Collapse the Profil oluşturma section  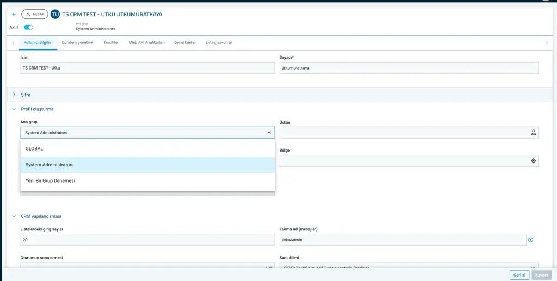tap(14, 109)
